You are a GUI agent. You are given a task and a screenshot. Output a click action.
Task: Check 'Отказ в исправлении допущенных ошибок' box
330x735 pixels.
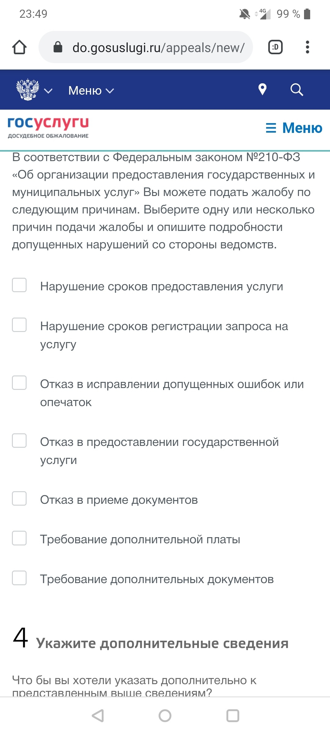19,383
